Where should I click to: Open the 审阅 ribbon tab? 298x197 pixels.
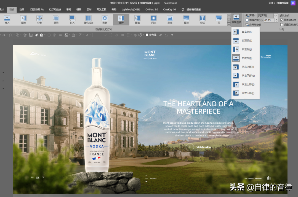[69, 9]
